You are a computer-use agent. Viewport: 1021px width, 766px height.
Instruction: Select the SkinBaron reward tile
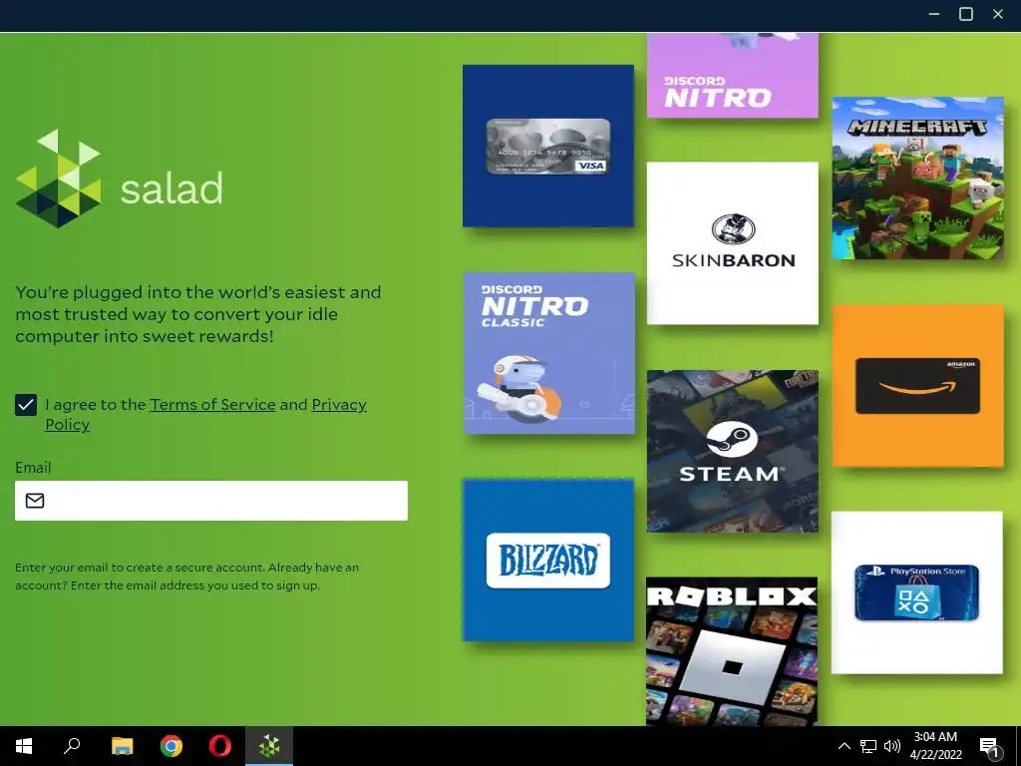point(733,243)
